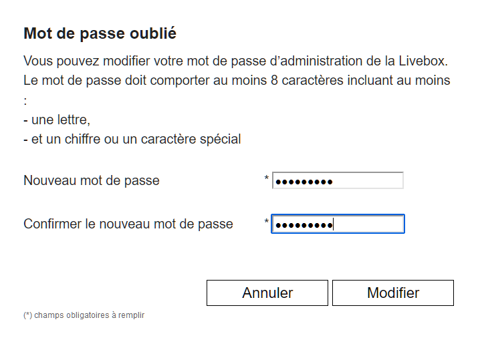
Task: Click the masked dots in the new password field
Action: click(304, 182)
